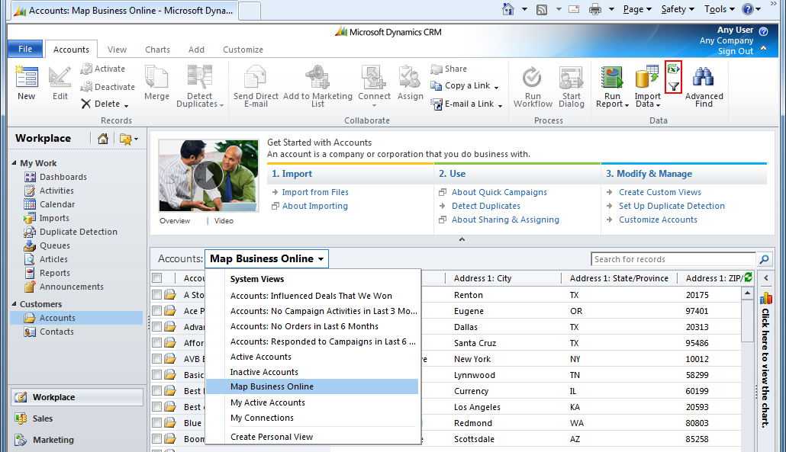This screenshot has width=786, height=452.
Task: Expand the E-mail a Link dropdown arrow
Action: (501, 105)
